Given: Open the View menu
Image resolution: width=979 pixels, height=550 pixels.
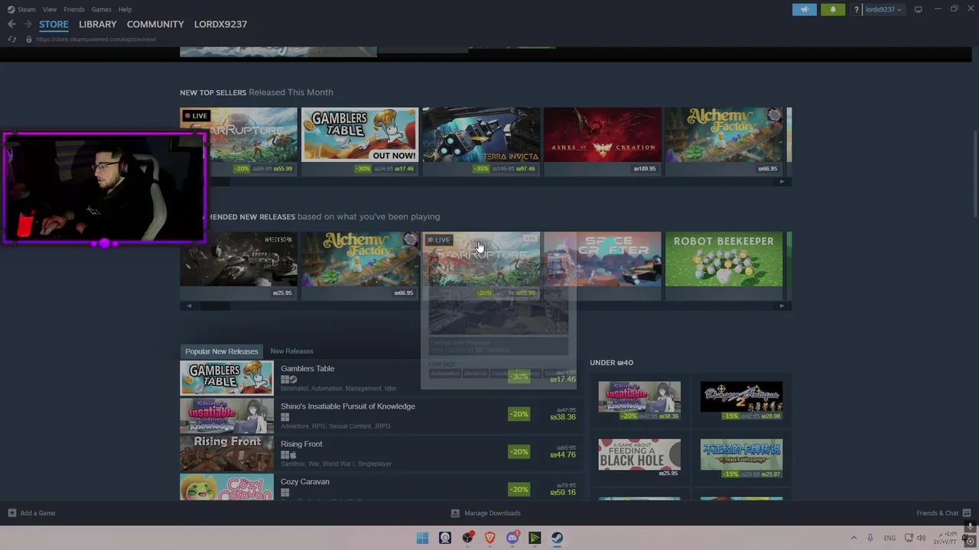Looking at the screenshot, I should 50,9.
